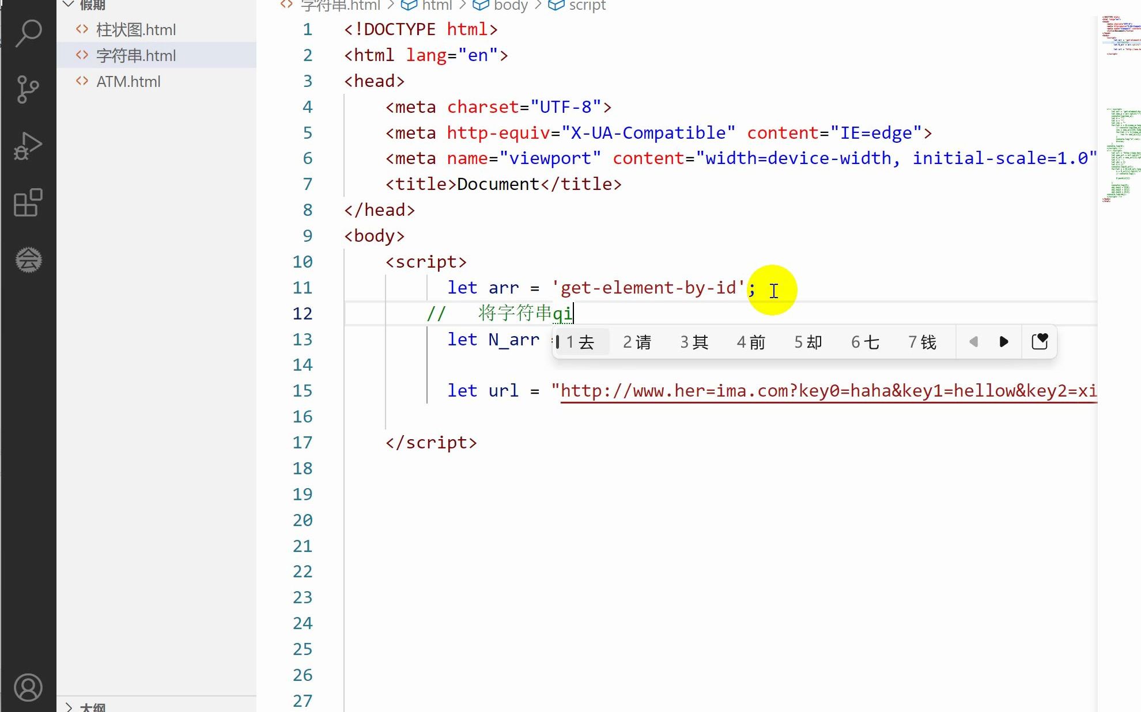Open the IME emoji/sticker panel icon
Viewport: 1141px width, 712px height.
tap(1040, 342)
